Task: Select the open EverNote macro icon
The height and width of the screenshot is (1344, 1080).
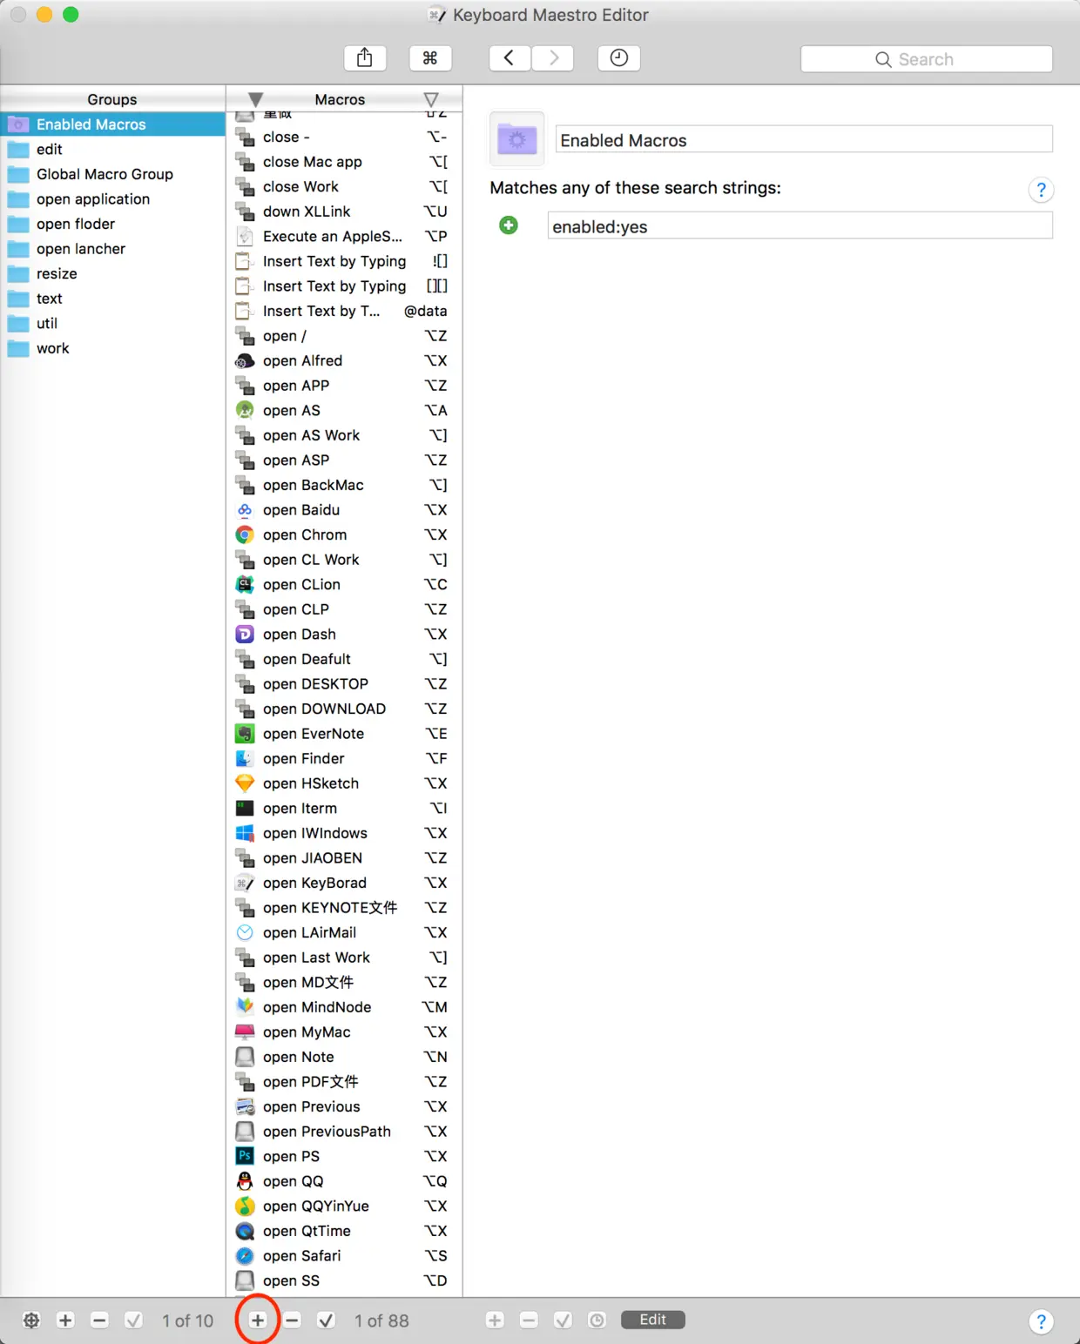Action: (x=245, y=734)
